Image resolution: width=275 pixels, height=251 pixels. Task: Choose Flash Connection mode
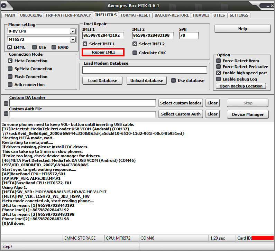coord(10,77)
